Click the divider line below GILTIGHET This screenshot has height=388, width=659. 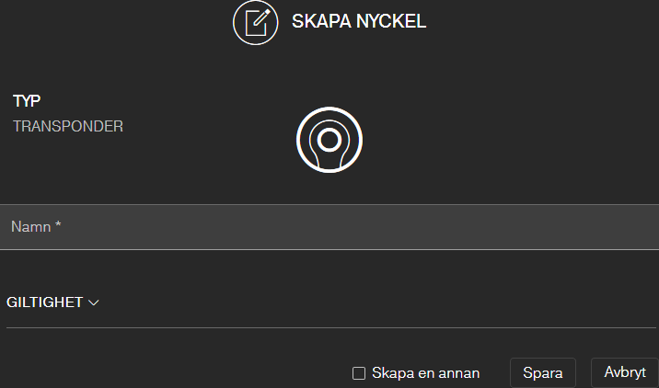pos(329,327)
